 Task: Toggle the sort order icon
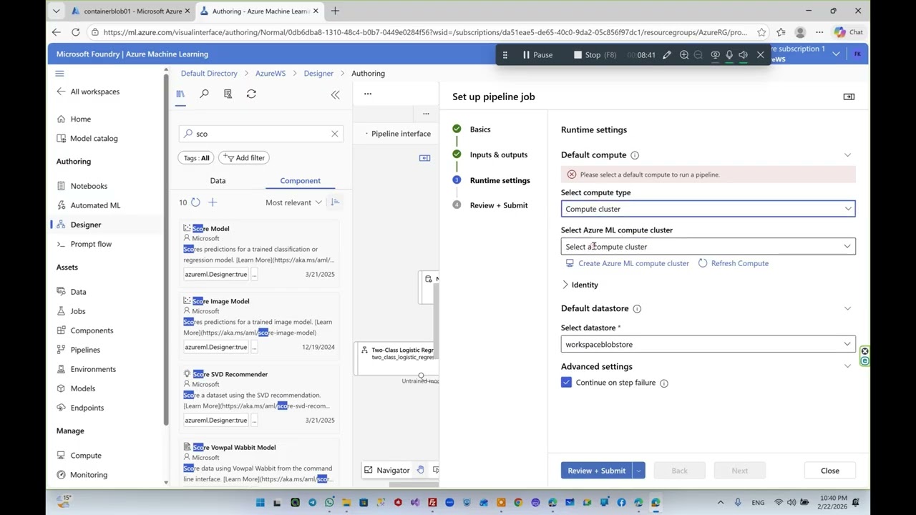[334, 202]
